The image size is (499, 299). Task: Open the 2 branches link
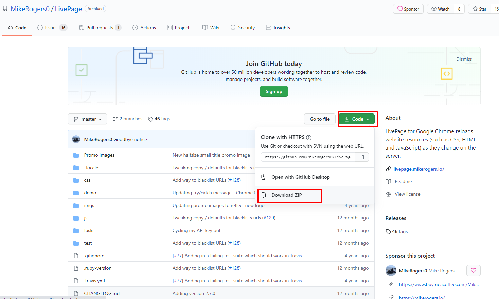click(x=128, y=119)
